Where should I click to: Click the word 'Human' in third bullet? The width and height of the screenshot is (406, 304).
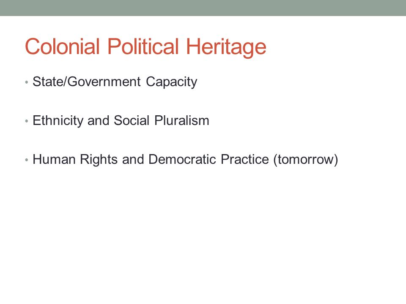point(54,159)
